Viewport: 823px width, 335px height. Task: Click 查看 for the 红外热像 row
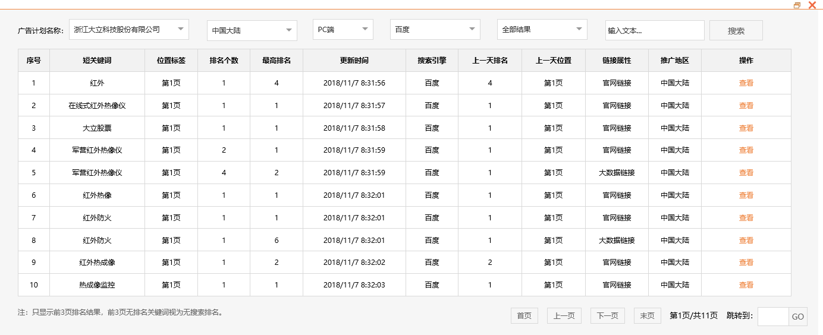point(746,195)
